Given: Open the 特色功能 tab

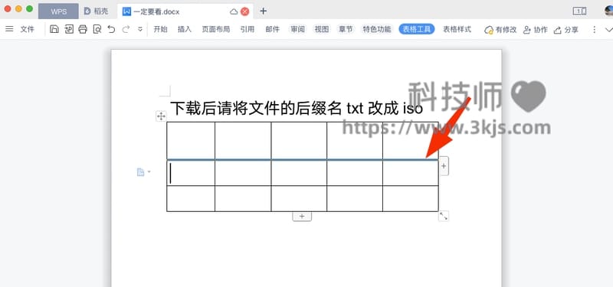Looking at the screenshot, I should click(377, 29).
